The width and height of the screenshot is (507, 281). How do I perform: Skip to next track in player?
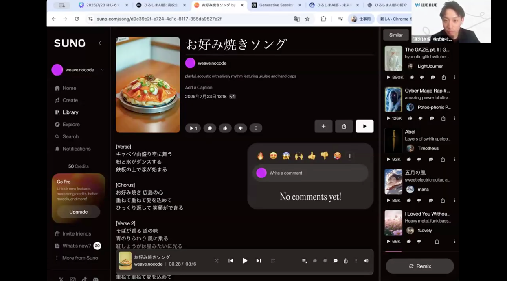tap(259, 261)
